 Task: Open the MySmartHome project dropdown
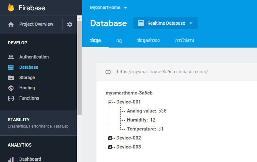point(108,7)
